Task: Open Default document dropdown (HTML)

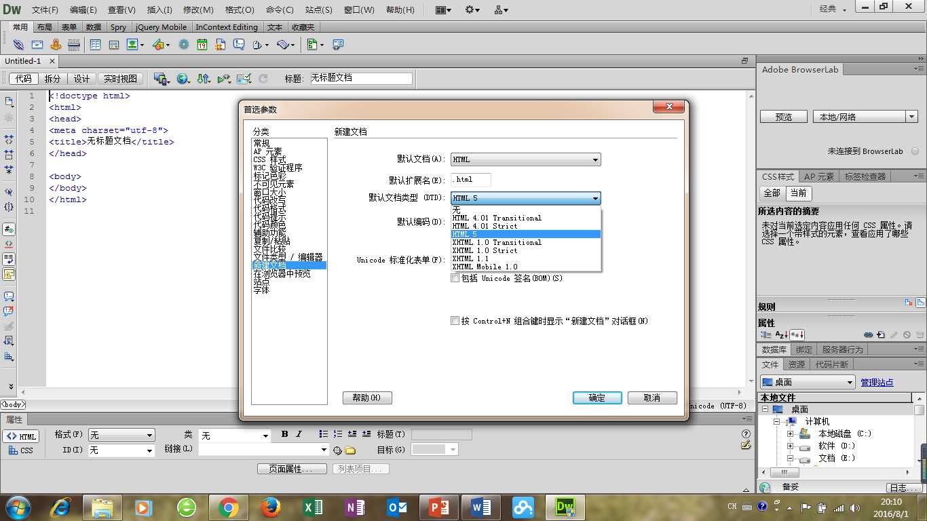Action: 526,159
